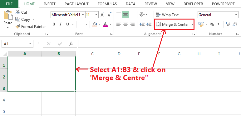
Task: Increase font size with larger A
Action: tap(102, 15)
